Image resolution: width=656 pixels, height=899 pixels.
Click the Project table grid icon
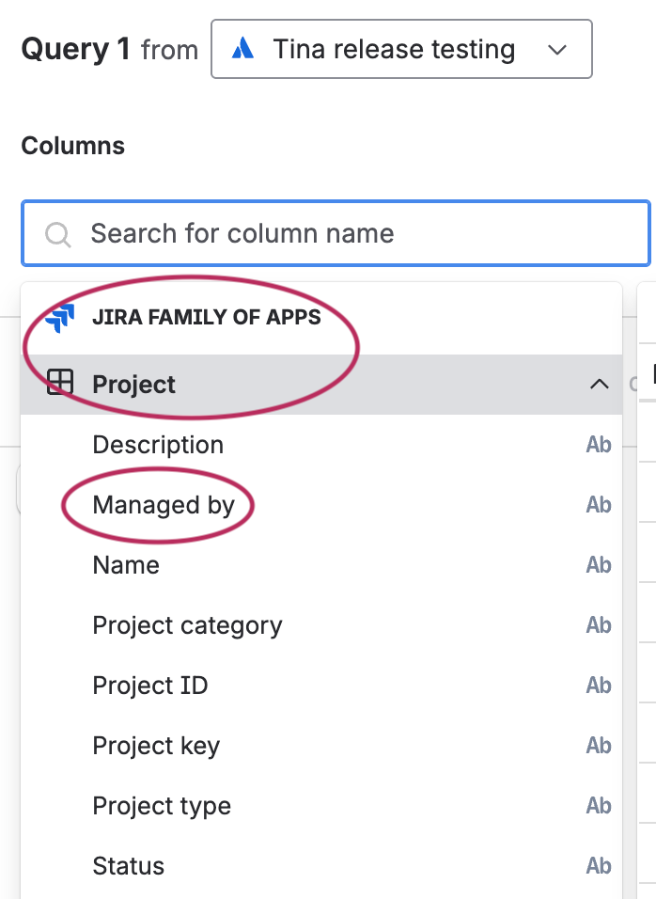(60, 384)
